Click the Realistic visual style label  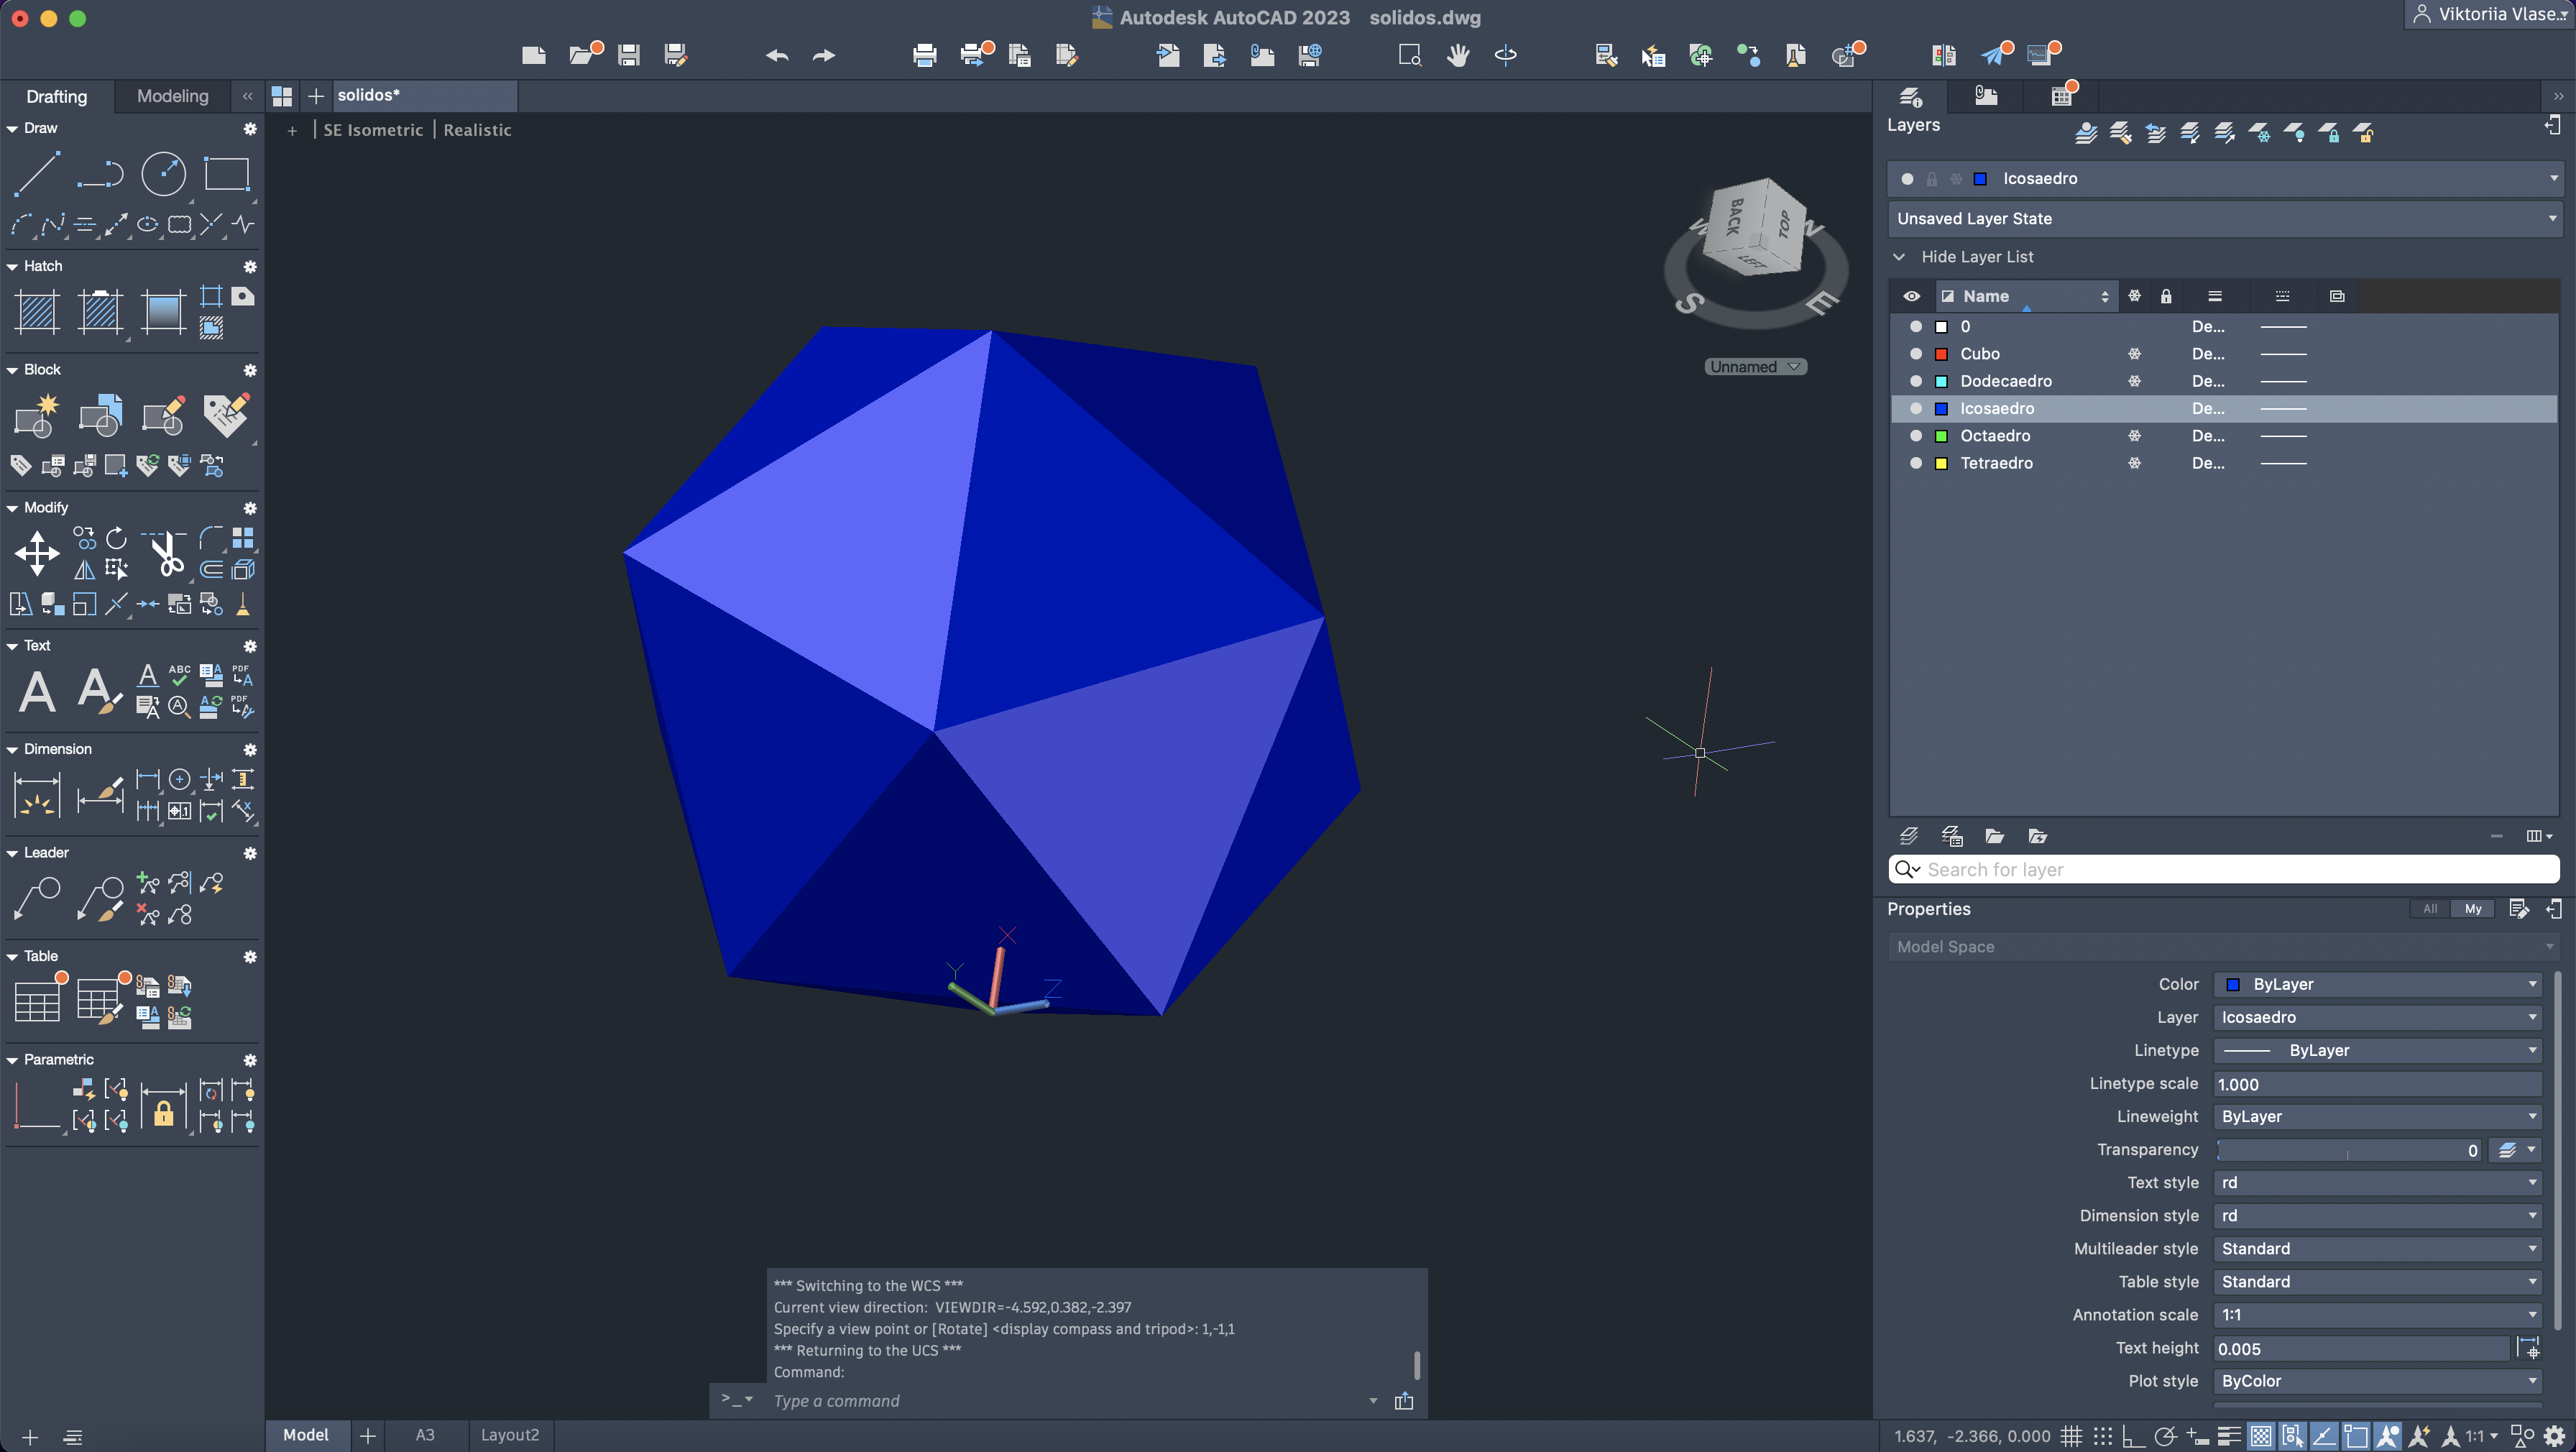(x=477, y=130)
